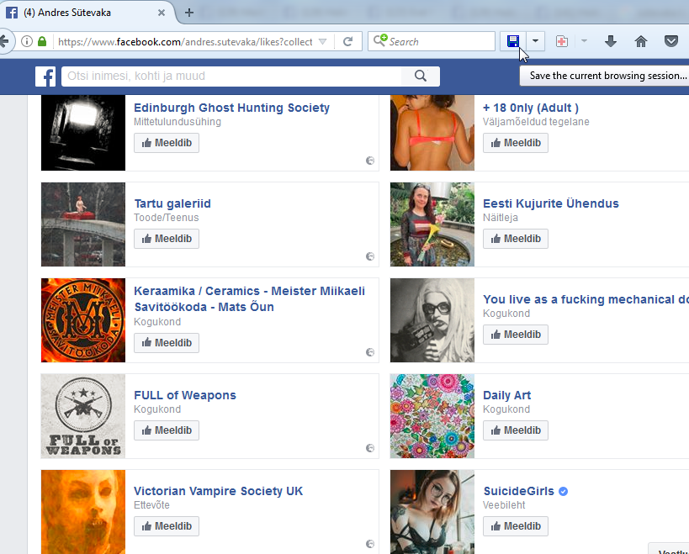
Task: Click the globe icon in Keraamika card
Action: pos(370,352)
